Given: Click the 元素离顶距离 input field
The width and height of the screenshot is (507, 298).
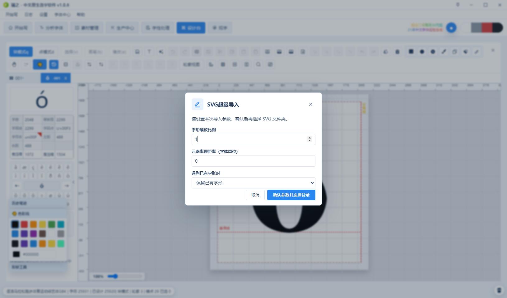Looking at the screenshot, I should click(253, 161).
